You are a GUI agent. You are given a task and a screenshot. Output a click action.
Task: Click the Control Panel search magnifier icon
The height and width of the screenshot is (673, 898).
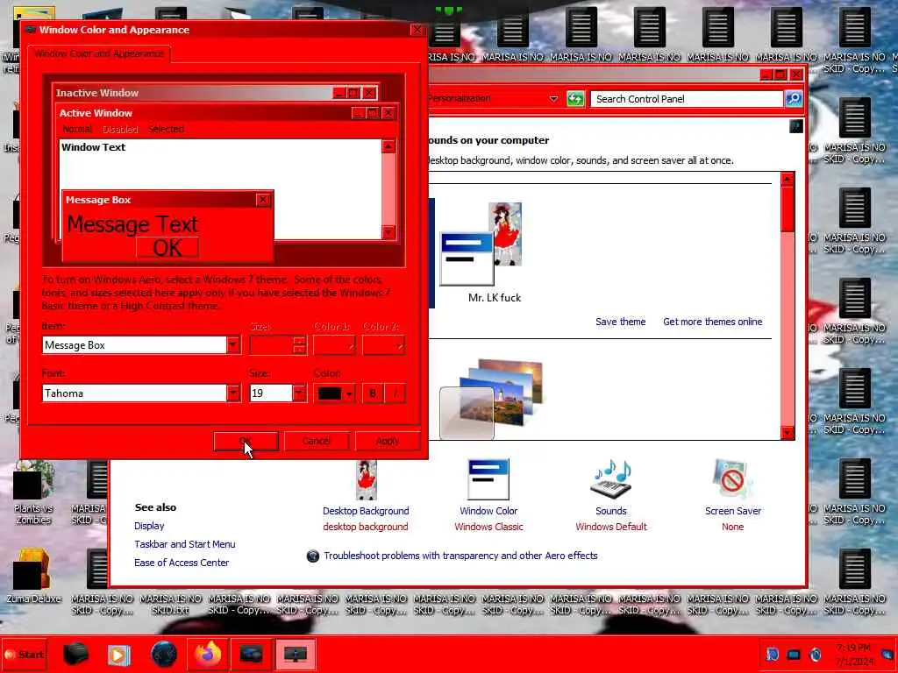pos(794,98)
